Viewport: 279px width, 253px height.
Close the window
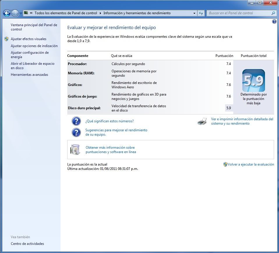coord(271,3)
